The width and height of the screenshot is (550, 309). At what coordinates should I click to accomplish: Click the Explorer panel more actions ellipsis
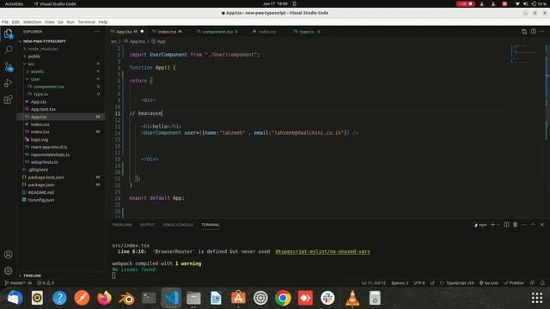(97, 32)
